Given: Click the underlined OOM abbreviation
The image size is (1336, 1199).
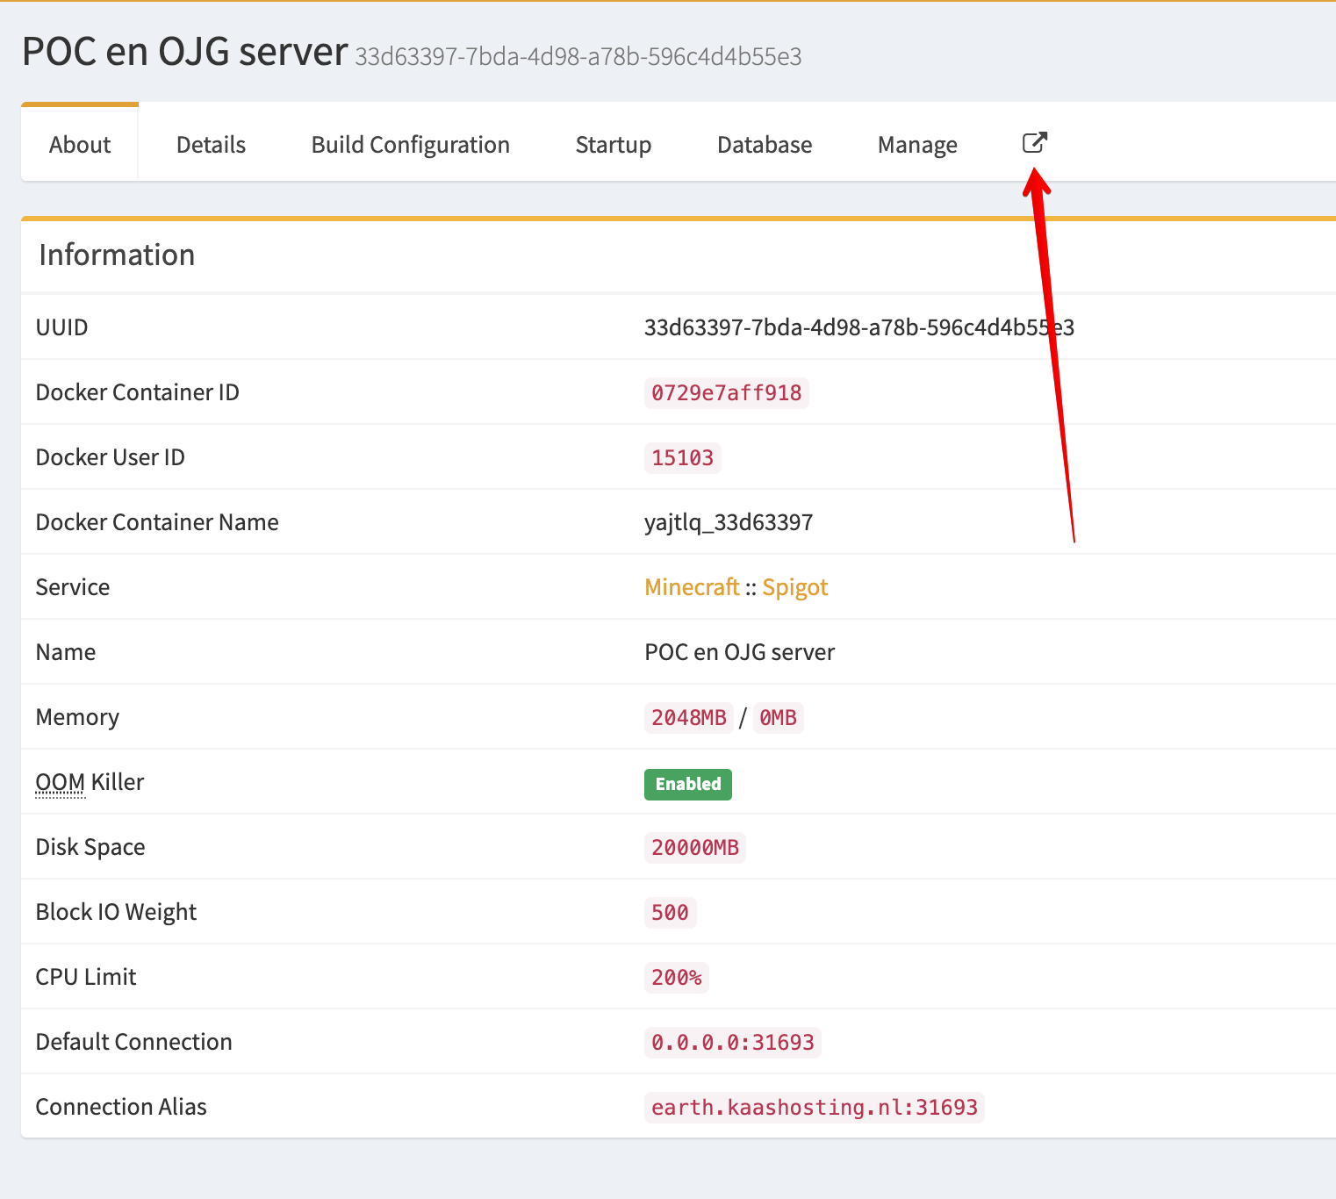Looking at the screenshot, I should (60, 782).
